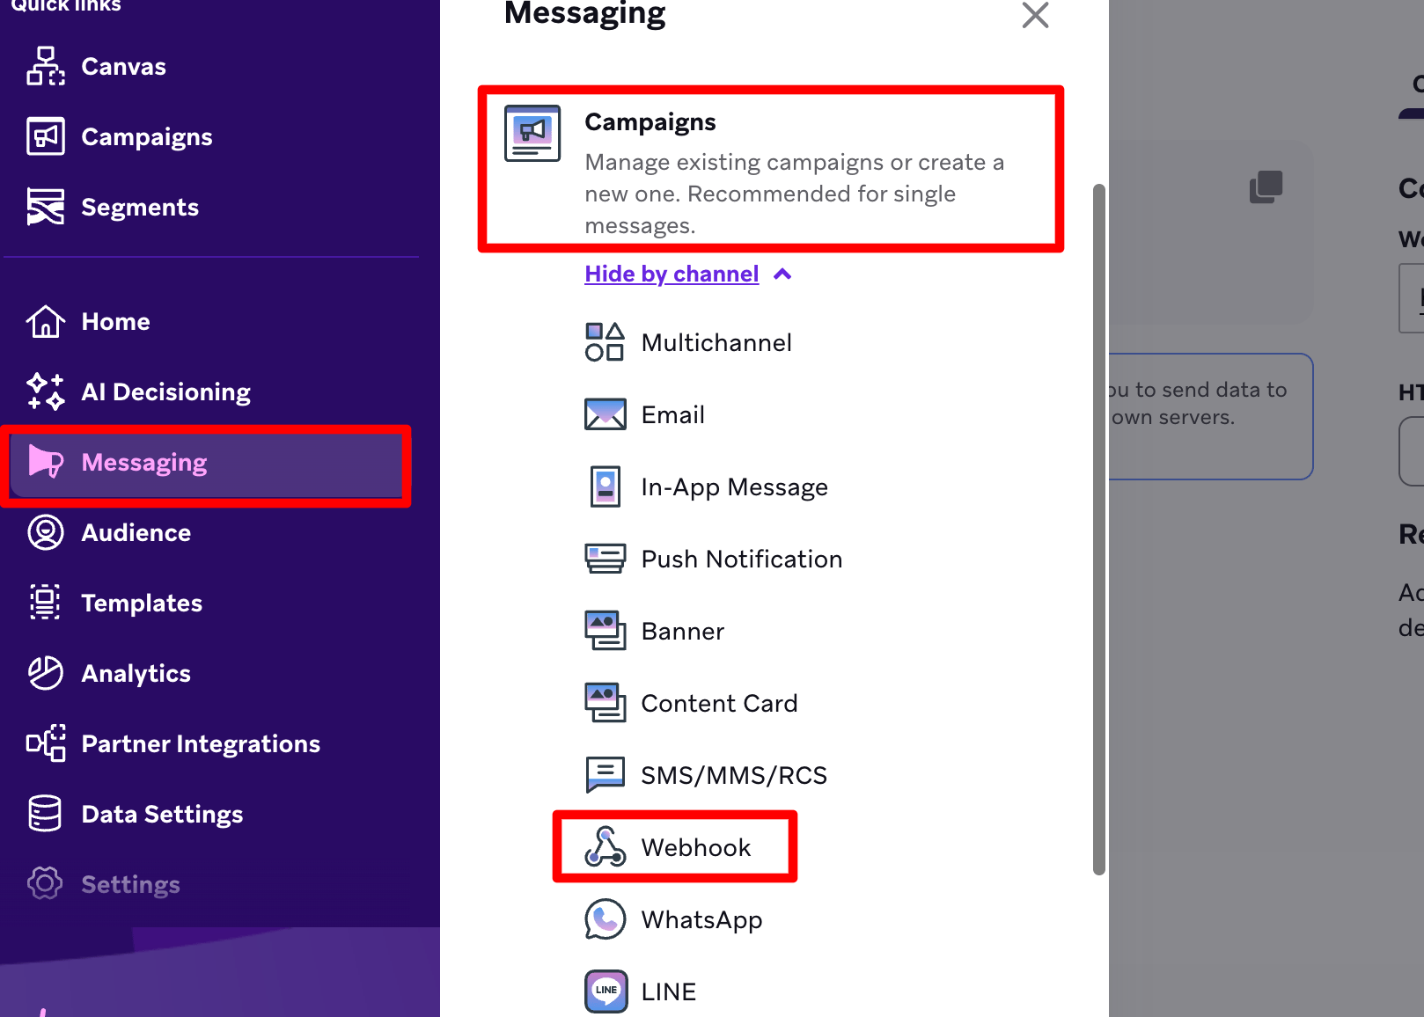
Task: Click the Content Card icon
Action: [x=606, y=703]
